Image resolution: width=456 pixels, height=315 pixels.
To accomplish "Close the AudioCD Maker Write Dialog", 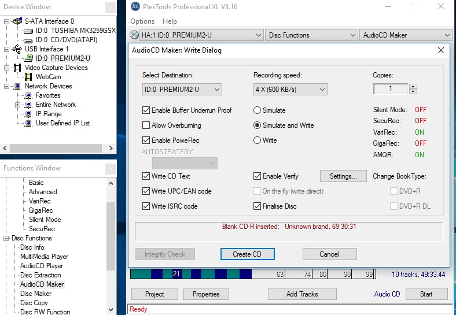I will [x=441, y=50].
